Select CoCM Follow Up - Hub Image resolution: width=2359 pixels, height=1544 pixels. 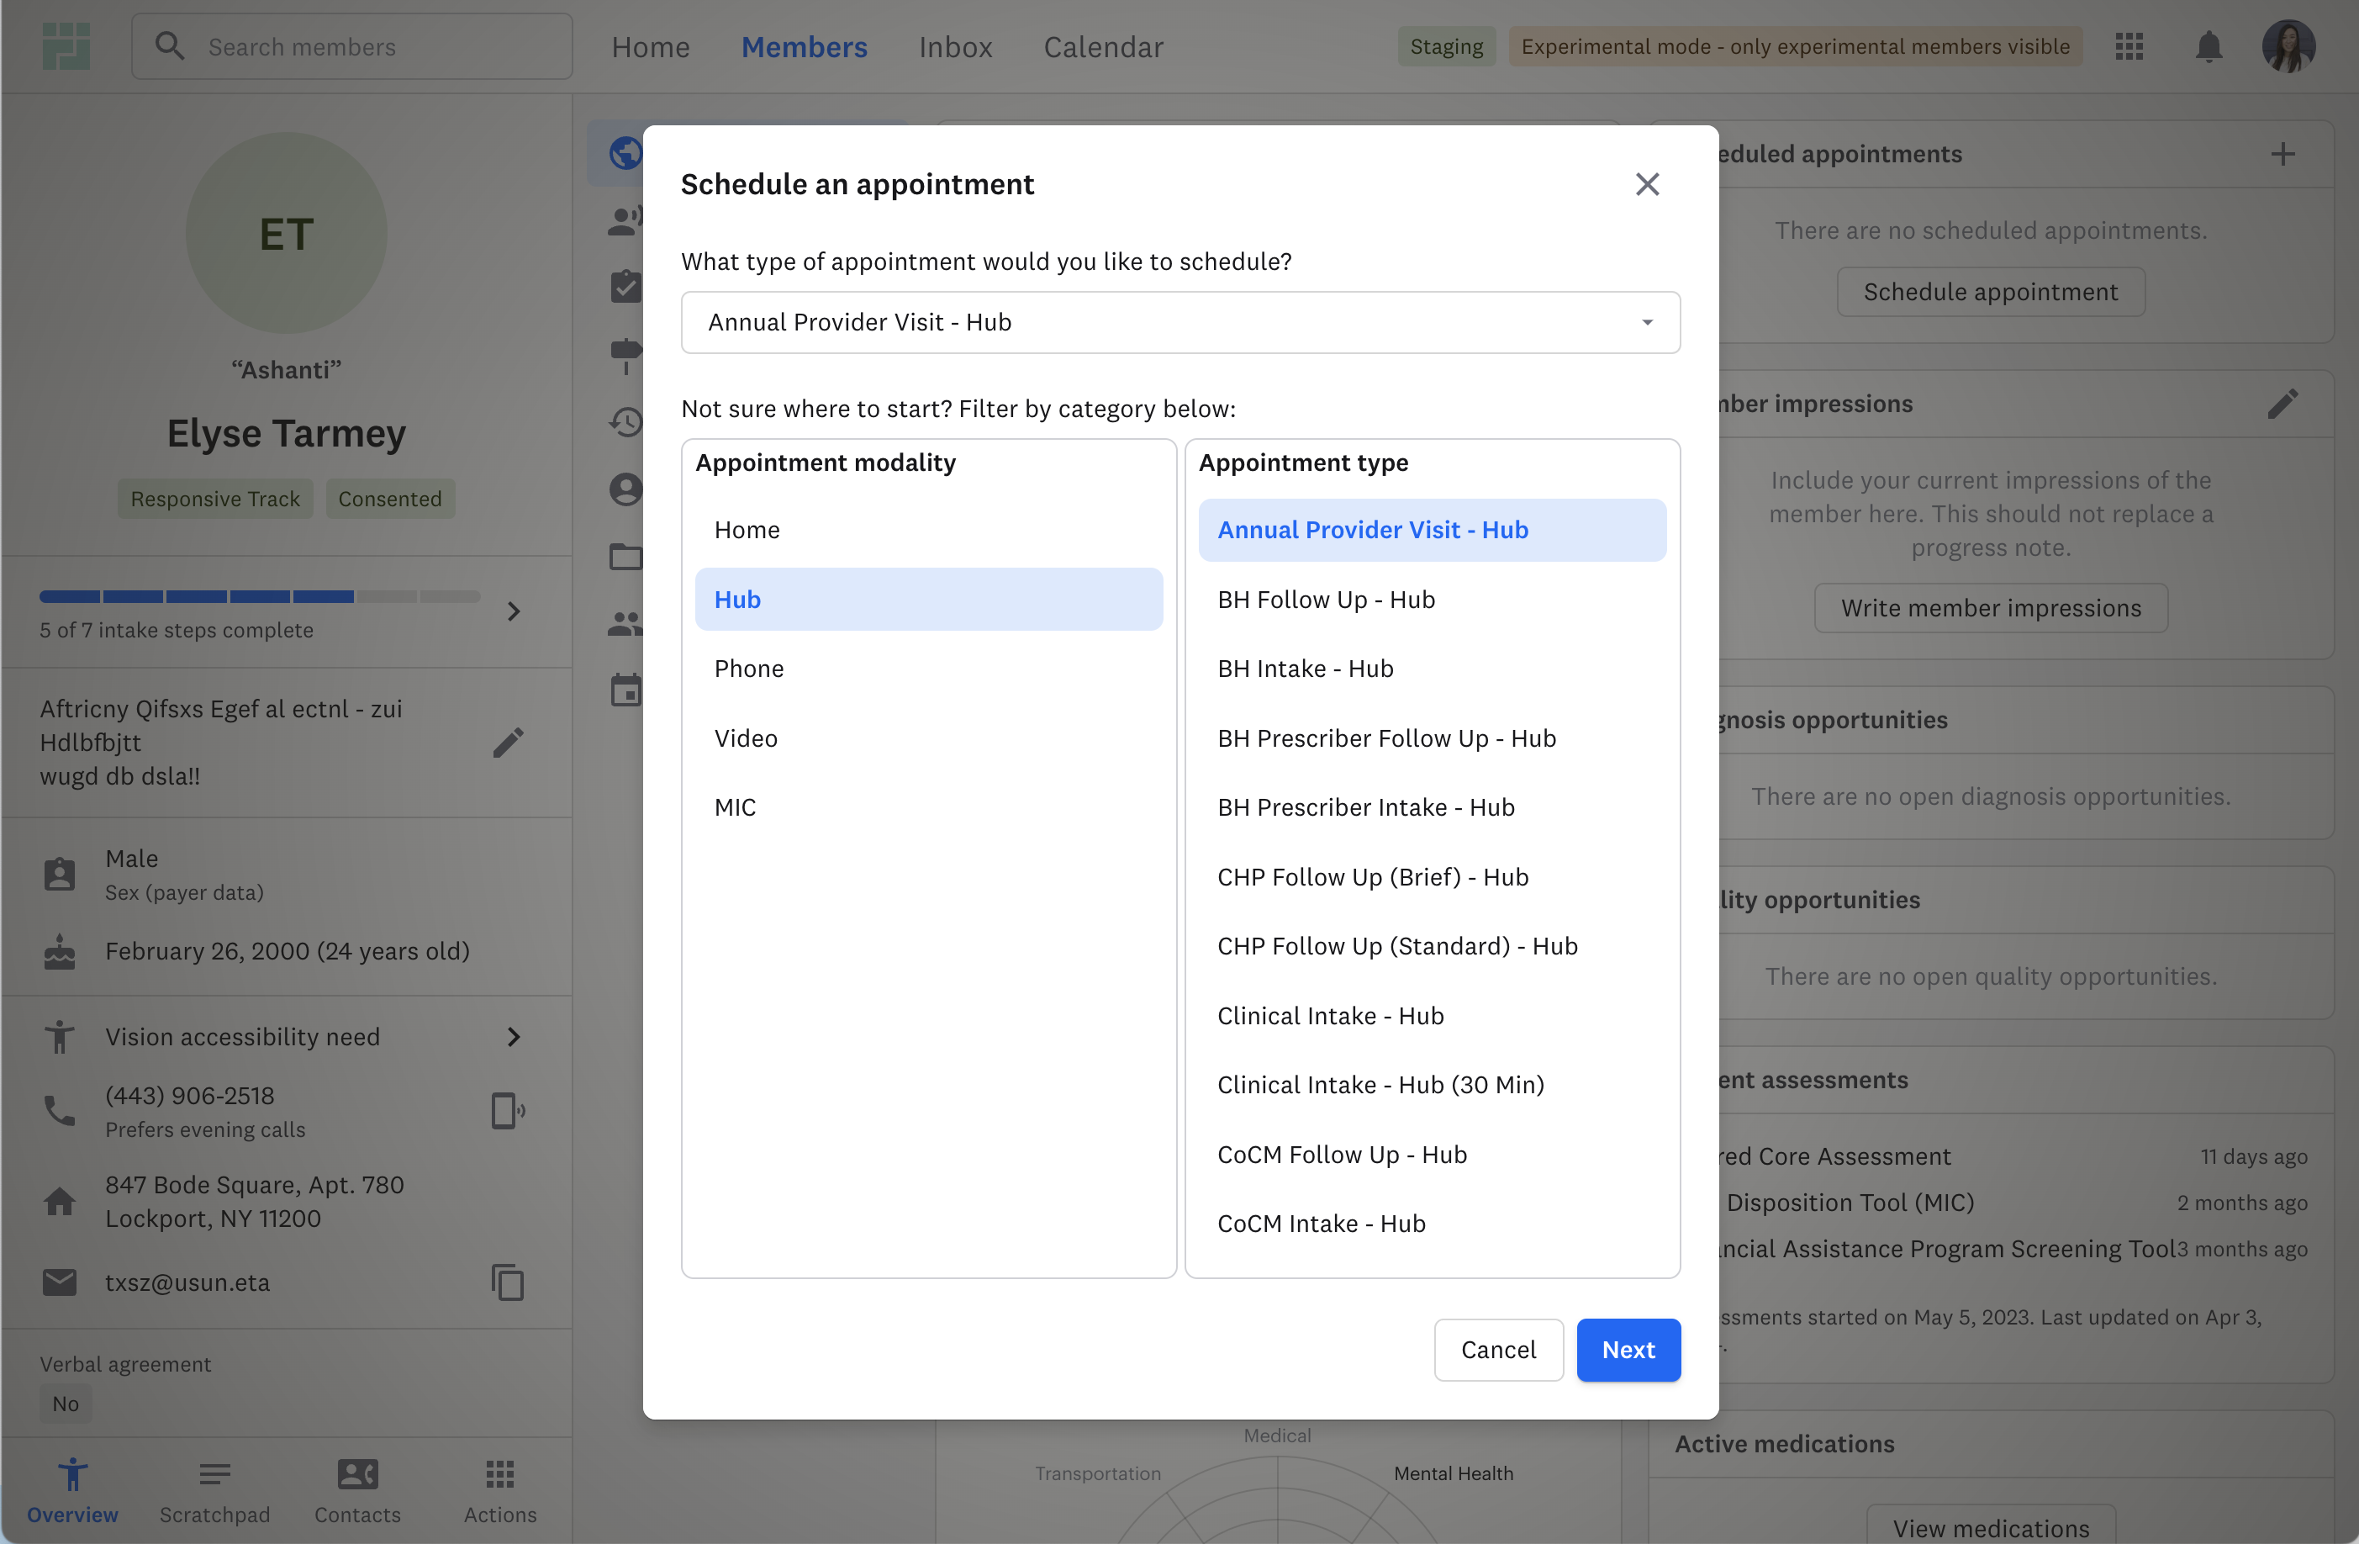click(1433, 1155)
